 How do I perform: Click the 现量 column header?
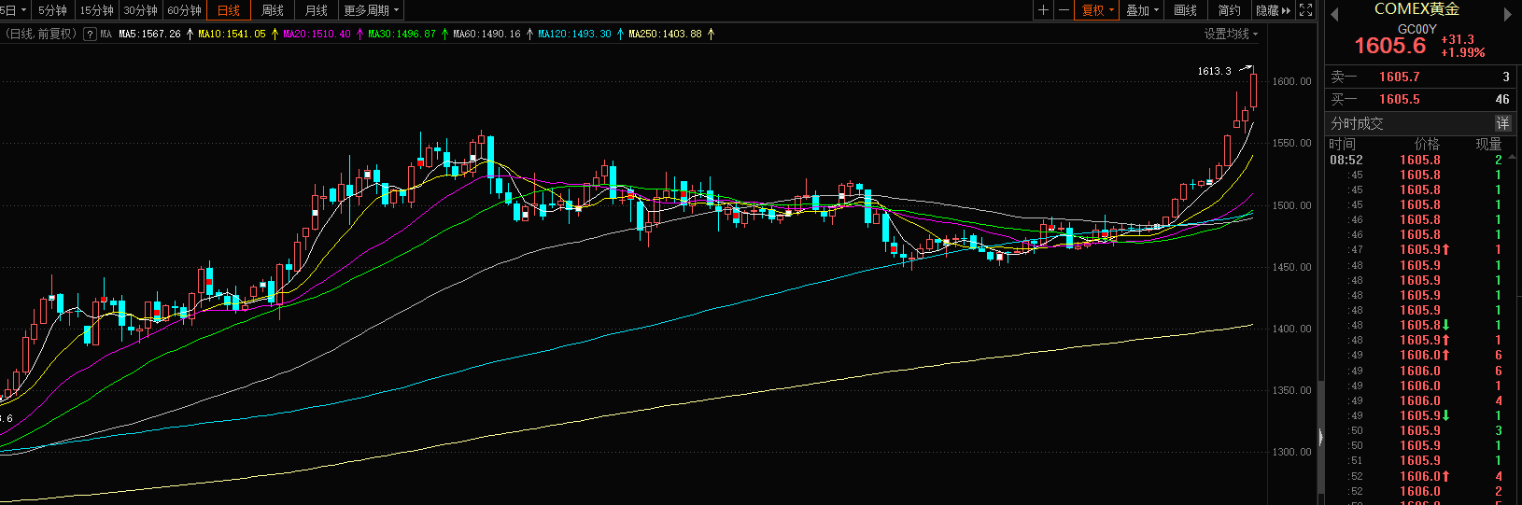(x=1488, y=144)
